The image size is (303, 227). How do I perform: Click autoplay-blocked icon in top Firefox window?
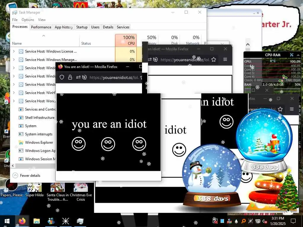[x=155, y=60]
